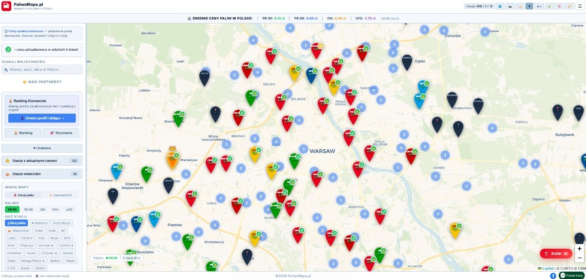586x279 pixels.
Task: Click the toolbar button right of the globe
Action: 510,6
